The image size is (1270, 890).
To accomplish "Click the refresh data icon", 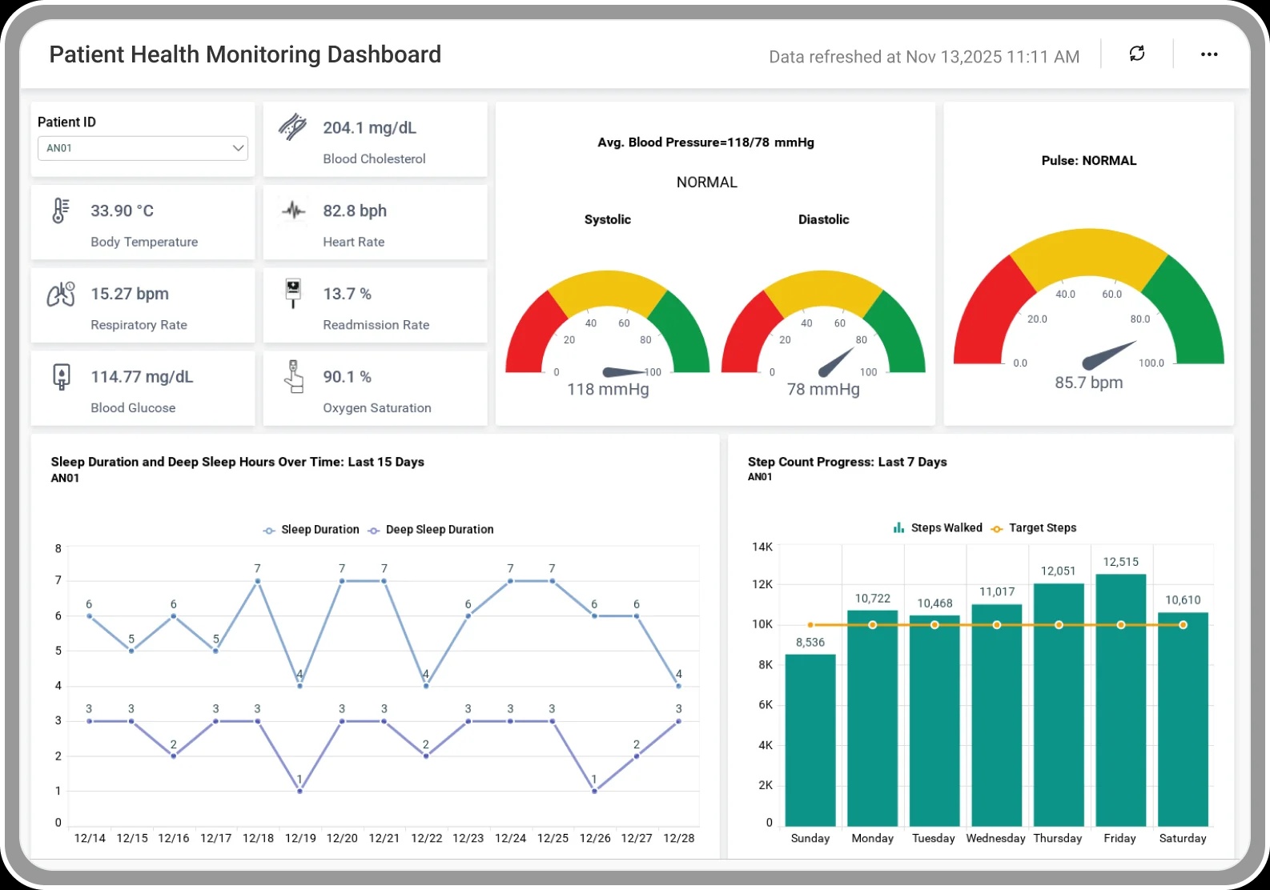I will point(1137,54).
